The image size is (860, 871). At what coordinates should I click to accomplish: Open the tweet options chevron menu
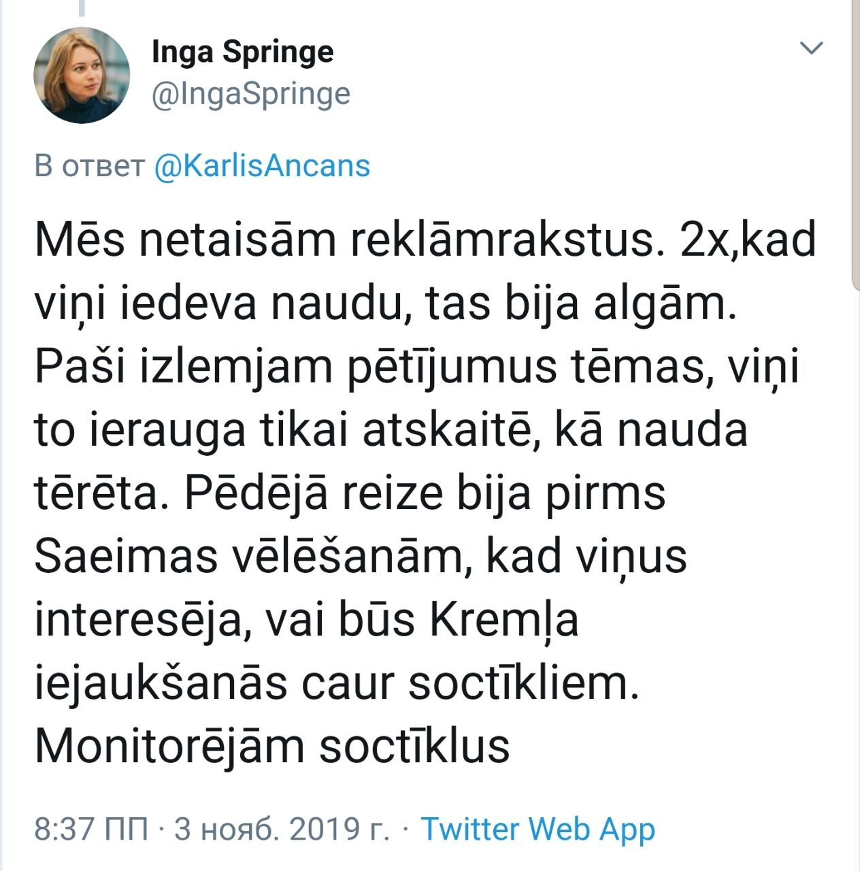click(811, 48)
